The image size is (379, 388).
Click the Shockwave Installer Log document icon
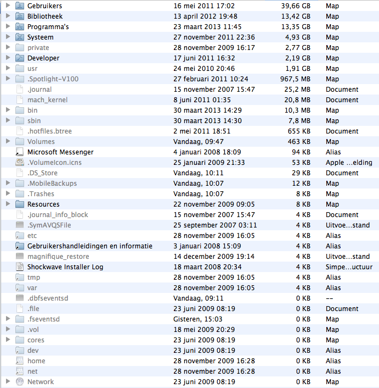(20, 267)
